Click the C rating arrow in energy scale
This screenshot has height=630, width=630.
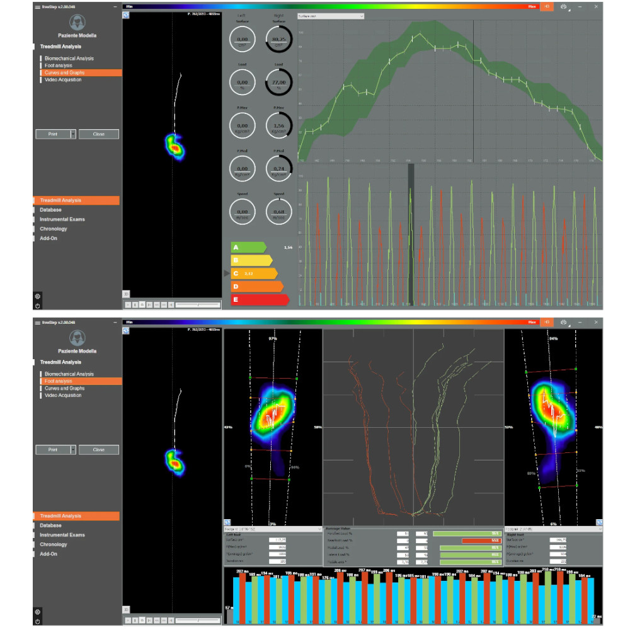point(254,273)
